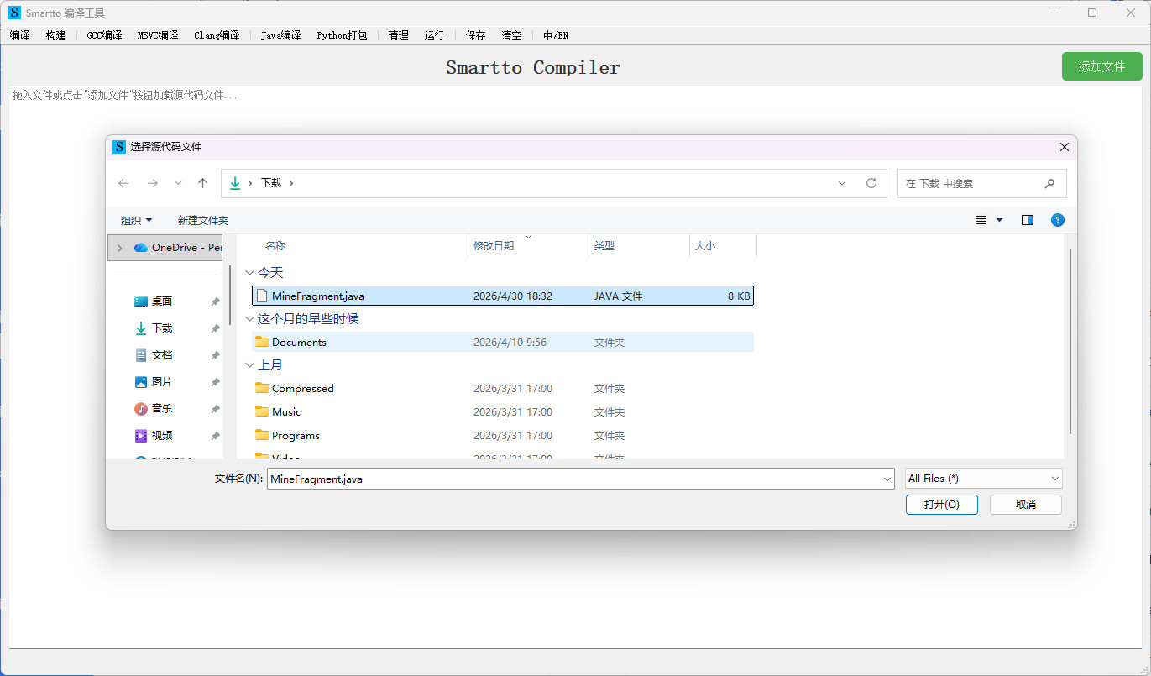
Task: Click the green download icon in address bar
Action: coord(235,183)
